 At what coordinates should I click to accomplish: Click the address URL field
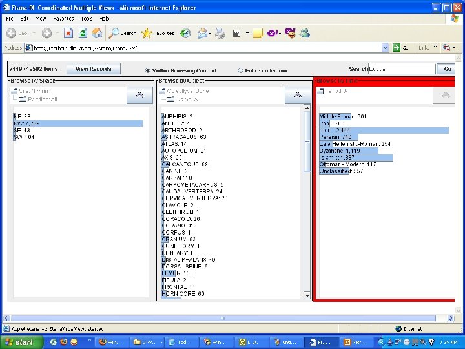[x=203, y=48]
